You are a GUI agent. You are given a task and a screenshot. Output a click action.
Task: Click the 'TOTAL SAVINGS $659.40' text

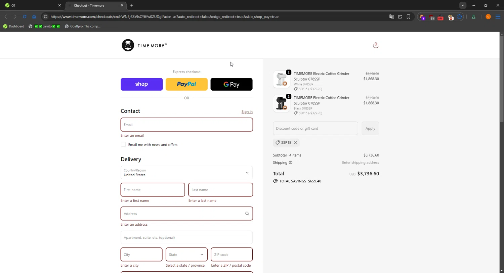pos(300,181)
